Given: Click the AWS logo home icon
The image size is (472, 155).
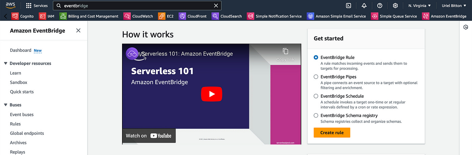Looking at the screenshot, I should point(10,5).
